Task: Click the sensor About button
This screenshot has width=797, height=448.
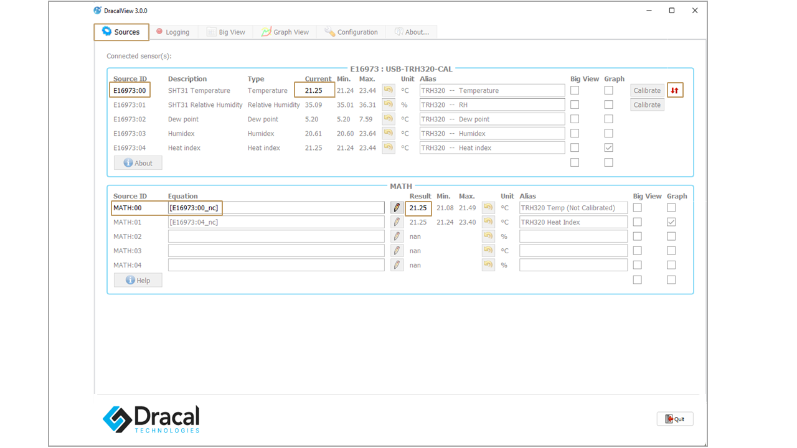Action: pos(138,163)
